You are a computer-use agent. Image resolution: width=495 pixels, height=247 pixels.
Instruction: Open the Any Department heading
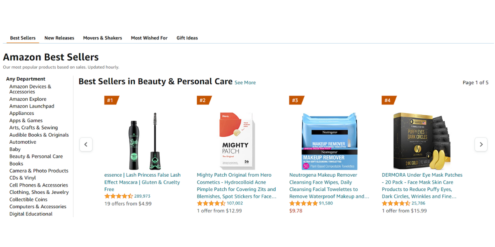click(26, 79)
